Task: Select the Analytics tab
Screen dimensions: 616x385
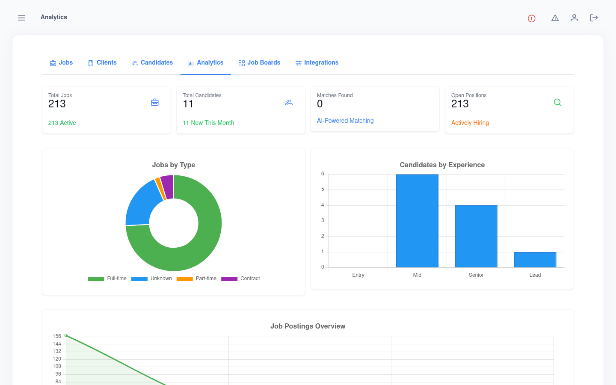Action: (206, 62)
